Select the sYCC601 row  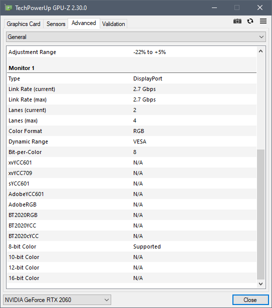(132, 183)
